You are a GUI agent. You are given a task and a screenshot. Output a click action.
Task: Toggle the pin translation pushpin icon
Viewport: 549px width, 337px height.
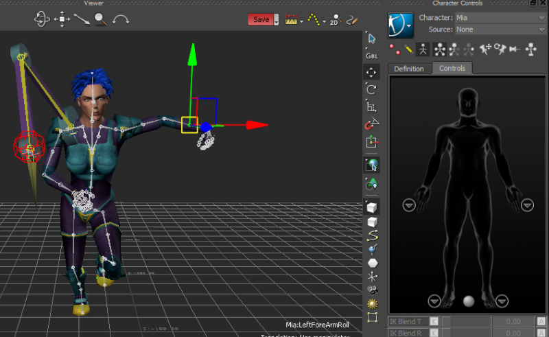tap(485, 49)
